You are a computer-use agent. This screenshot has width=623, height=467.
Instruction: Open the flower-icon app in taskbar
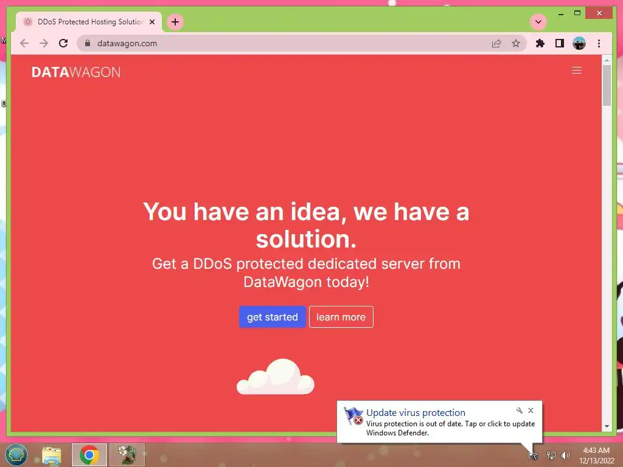[127, 455]
